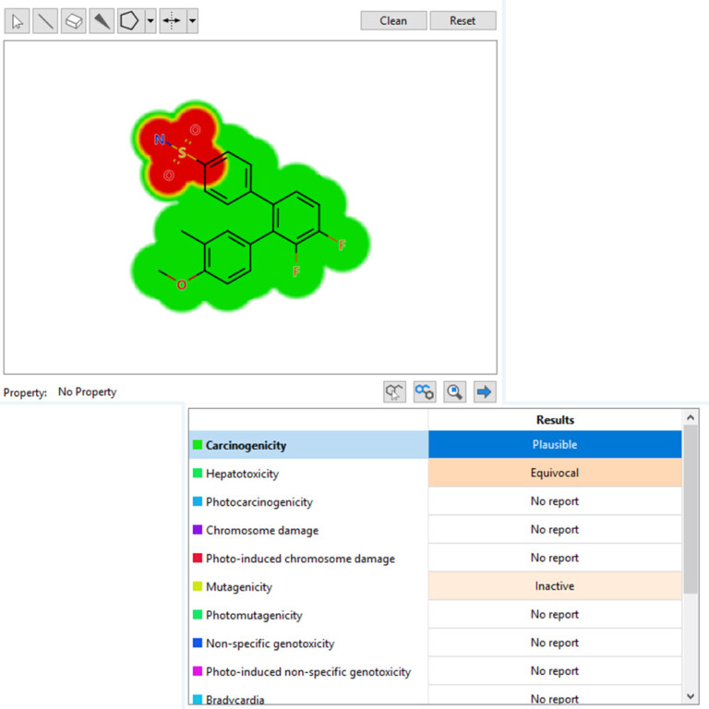Click the methoxy oxygen atom
The width and height of the screenshot is (709, 709).
point(181,285)
